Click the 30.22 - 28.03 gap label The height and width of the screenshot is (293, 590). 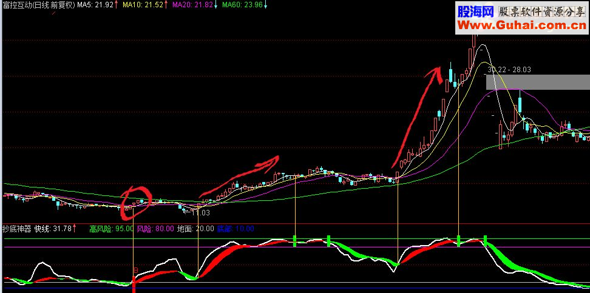coord(509,70)
